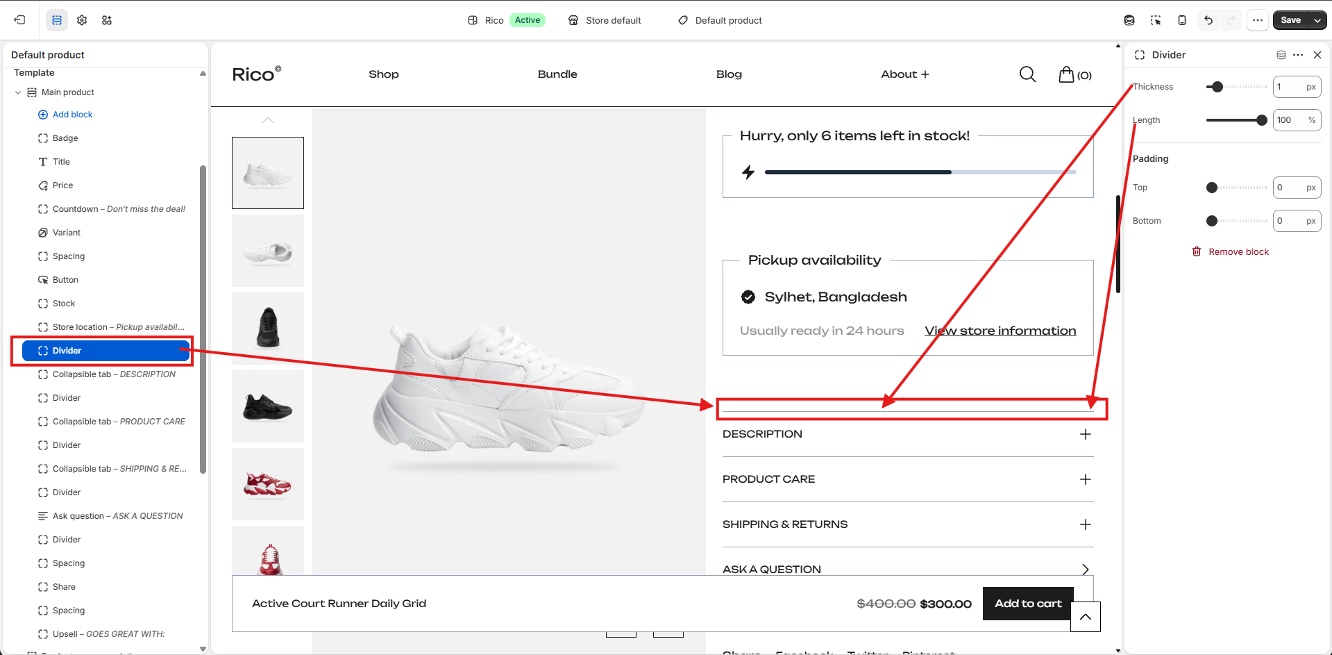Select the red sneaker side-view thumbnail
This screenshot has height=655, width=1332.
coord(268,484)
